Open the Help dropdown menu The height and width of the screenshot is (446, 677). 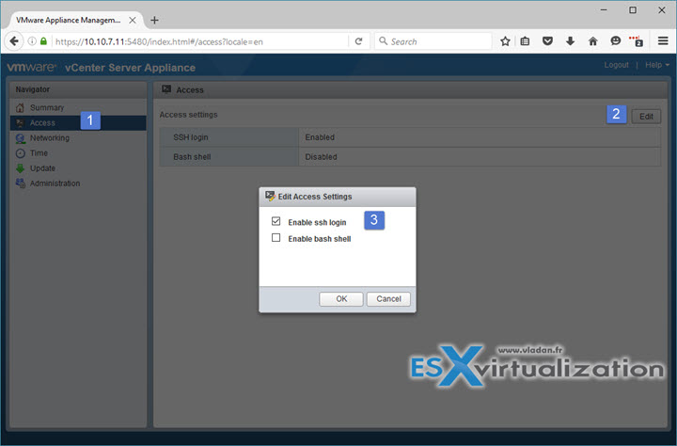(x=657, y=65)
